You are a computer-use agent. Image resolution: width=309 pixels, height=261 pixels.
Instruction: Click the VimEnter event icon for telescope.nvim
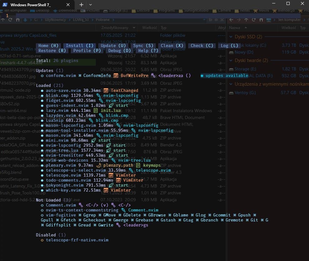[x=111, y=175]
